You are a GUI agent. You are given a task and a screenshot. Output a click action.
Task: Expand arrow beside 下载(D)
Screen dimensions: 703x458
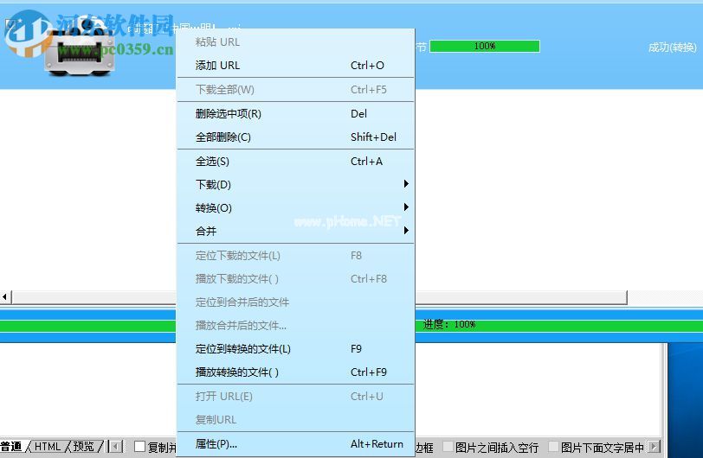pos(406,183)
